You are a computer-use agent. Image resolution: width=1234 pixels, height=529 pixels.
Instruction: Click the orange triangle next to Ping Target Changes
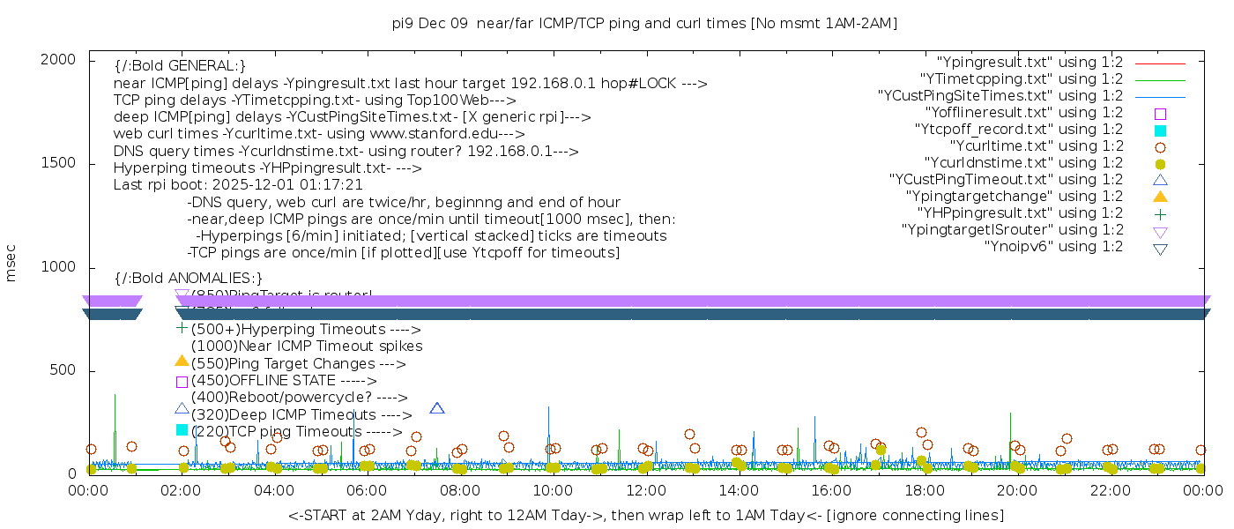(182, 361)
